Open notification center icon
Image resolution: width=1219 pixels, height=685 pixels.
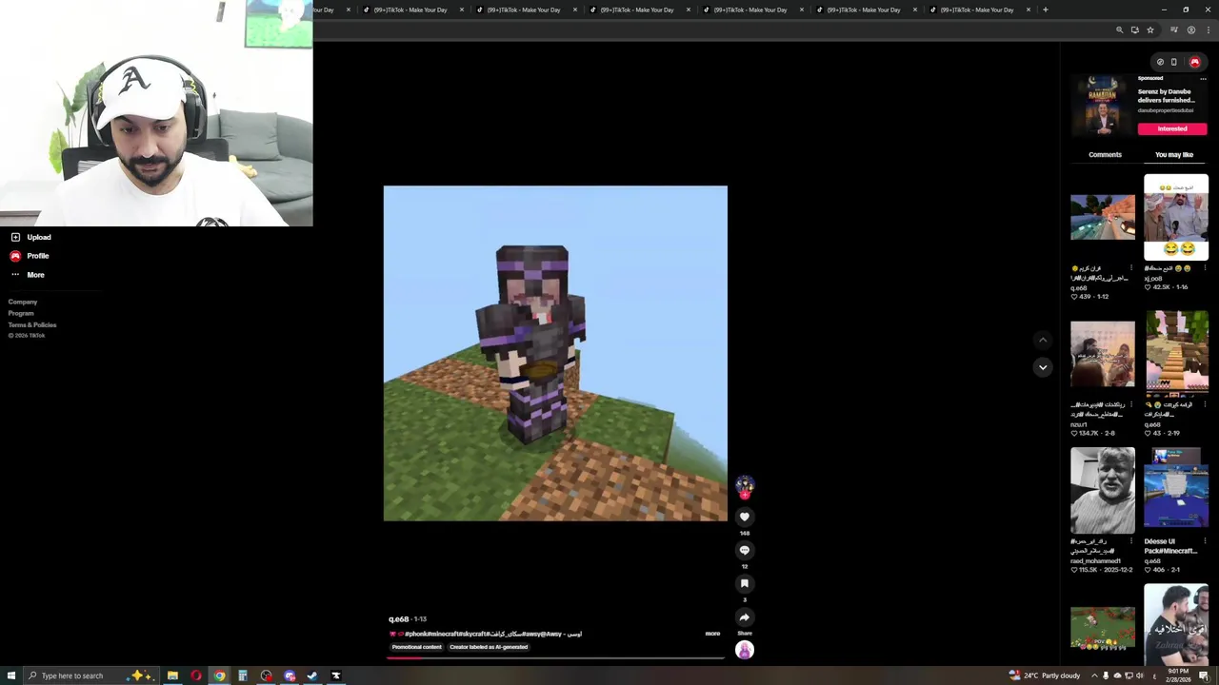point(1204,675)
